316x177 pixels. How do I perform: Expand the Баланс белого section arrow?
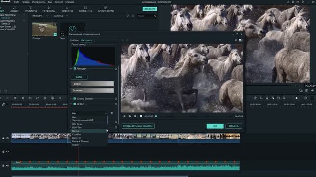[x=71, y=99]
